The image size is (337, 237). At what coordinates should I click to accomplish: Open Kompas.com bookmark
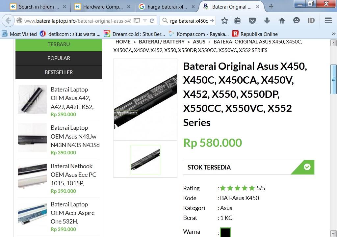click(x=199, y=34)
